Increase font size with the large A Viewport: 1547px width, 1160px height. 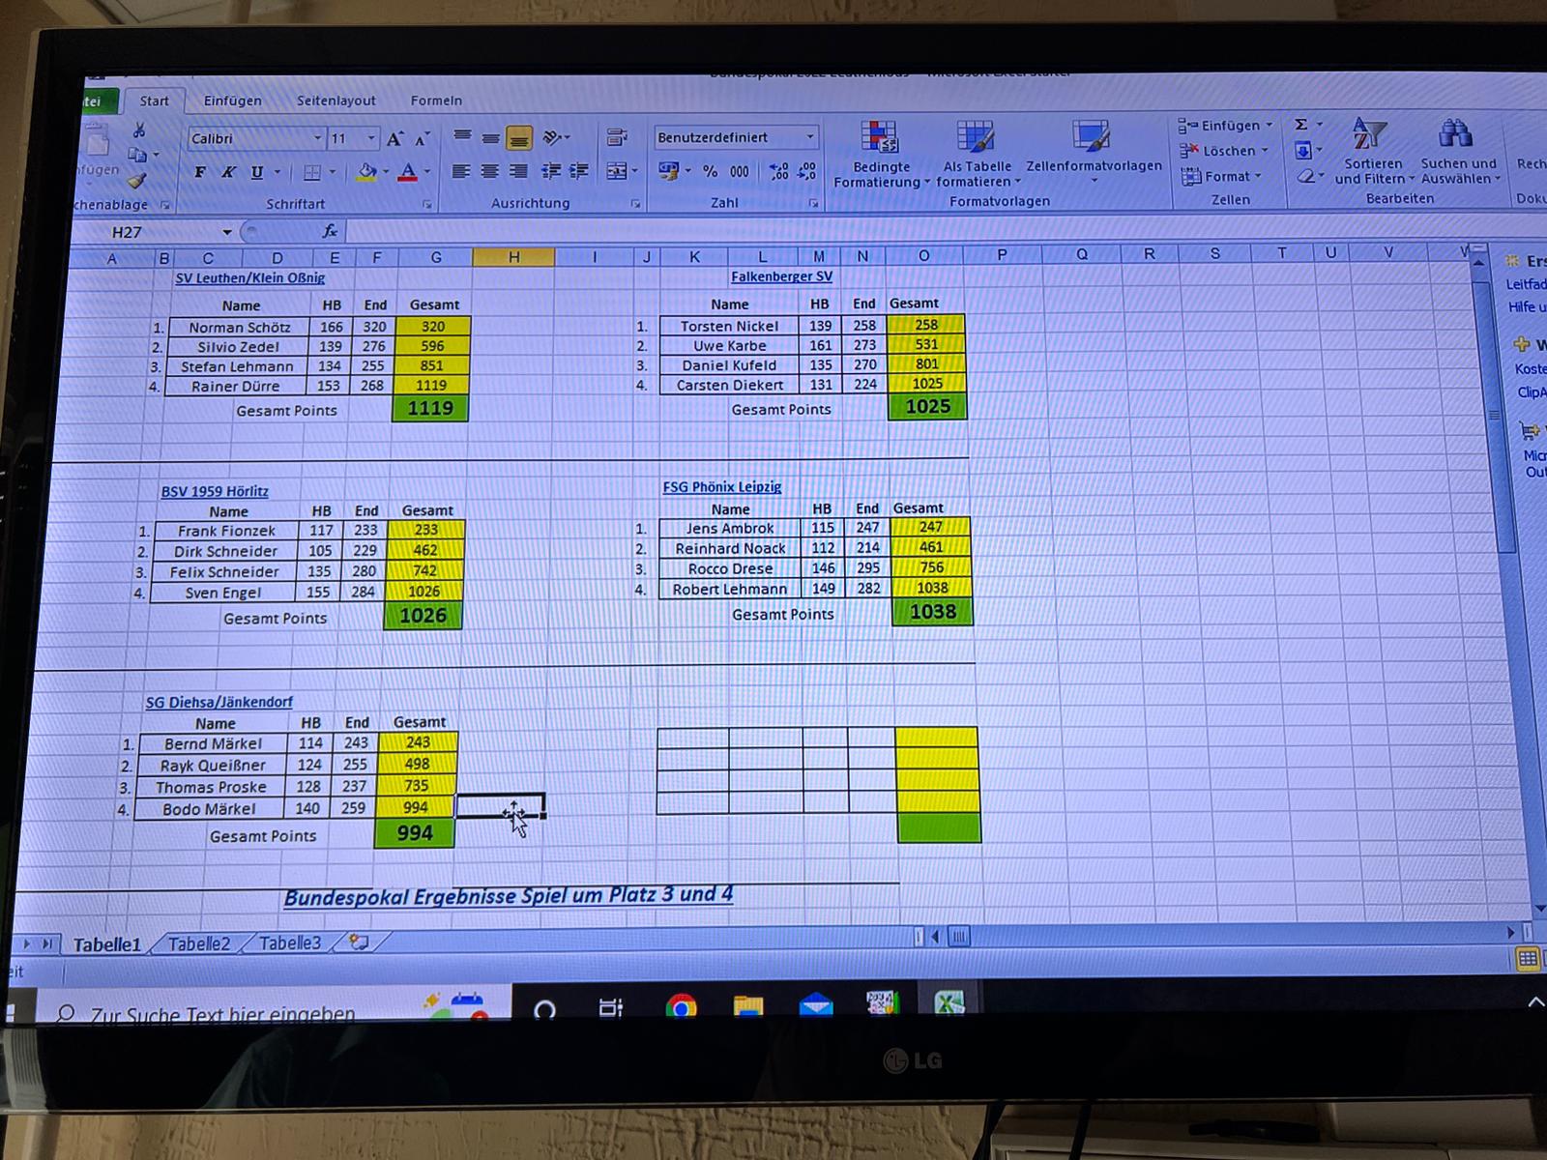394,139
